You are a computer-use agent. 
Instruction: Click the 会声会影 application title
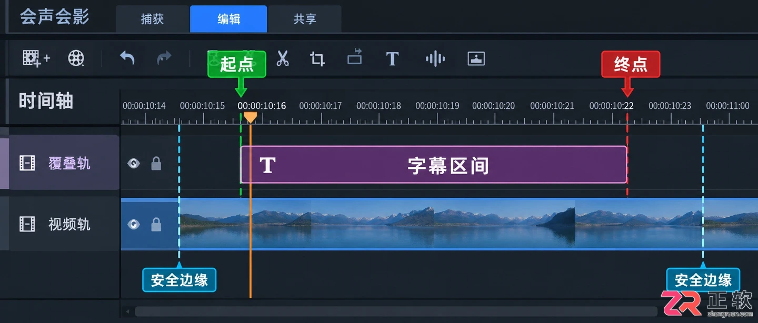point(55,16)
